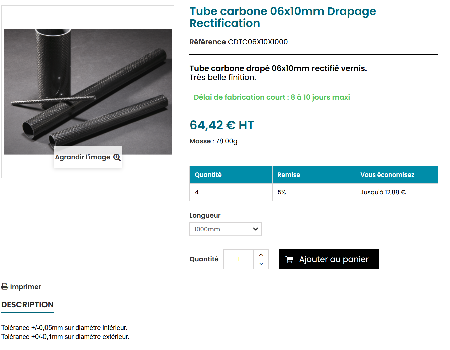Click the quantity input field
This screenshot has width=450, height=350.
point(239,259)
